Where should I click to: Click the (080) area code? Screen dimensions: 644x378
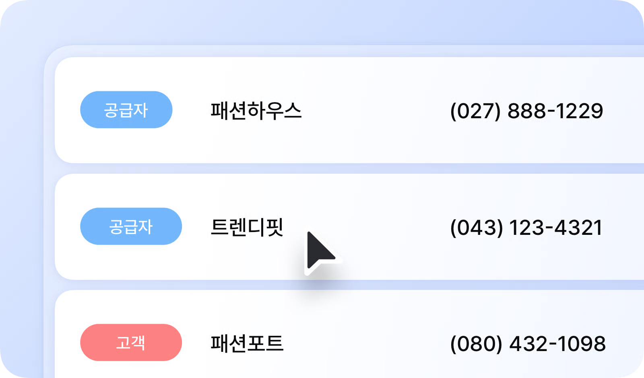pos(477,344)
